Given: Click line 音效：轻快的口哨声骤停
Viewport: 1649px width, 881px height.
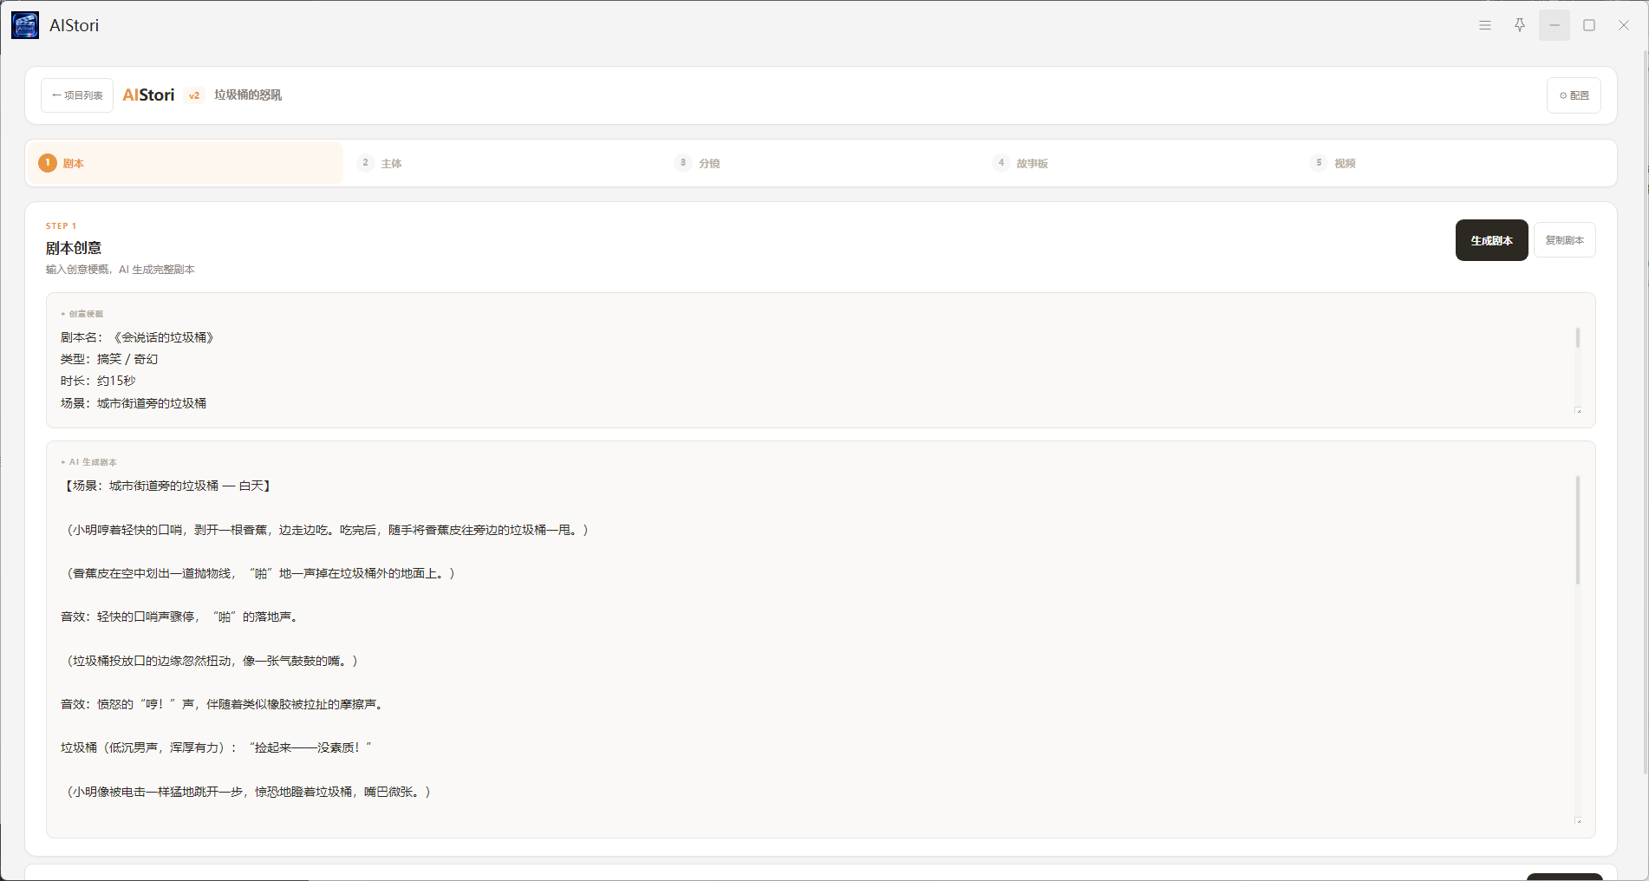Looking at the screenshot, I should (181, 617).
